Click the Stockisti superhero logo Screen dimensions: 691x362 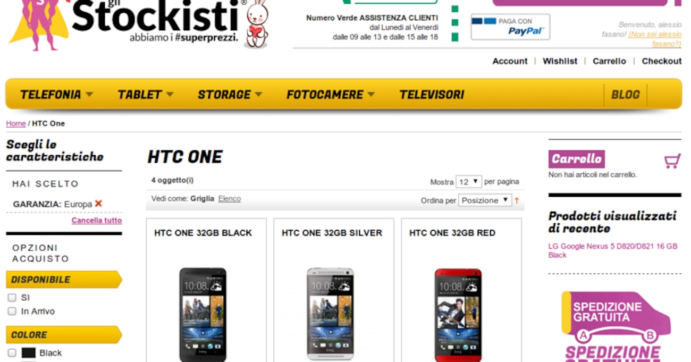tap(128, 23)
